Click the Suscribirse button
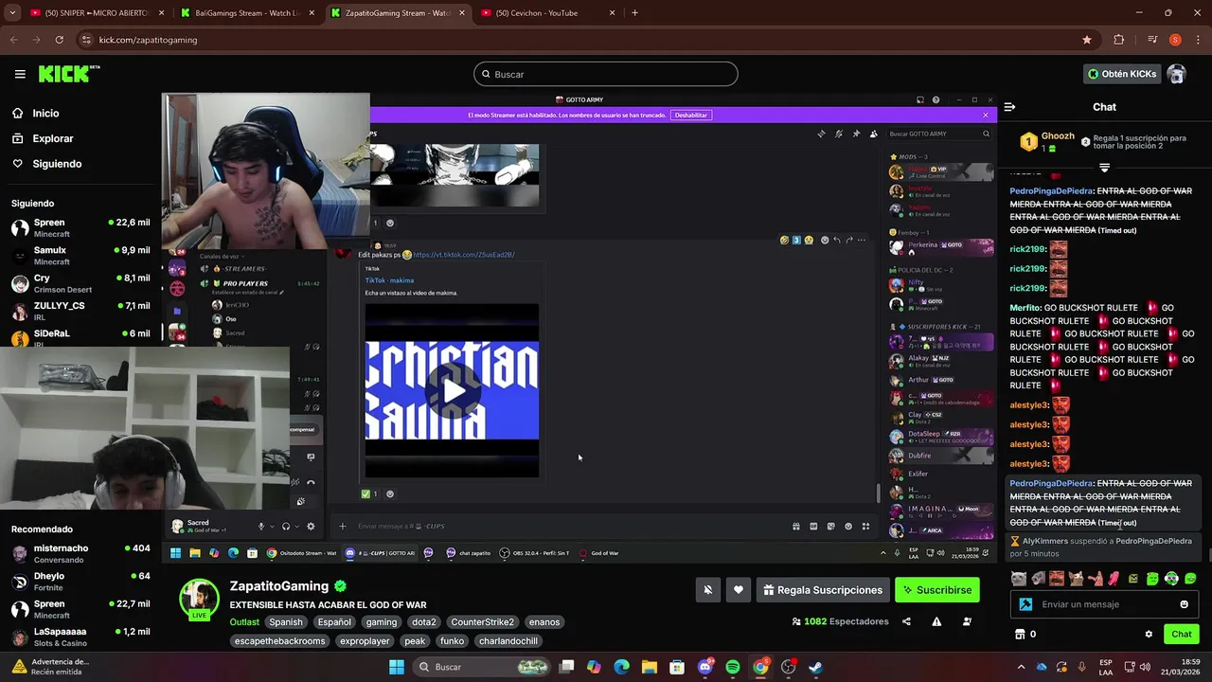The height and width of the screenshot is (682, 1212). [936, 590]
